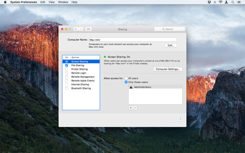Viewport: 245px width, 153px height.
Task: Open the Help menu
Action: coord(74,2)
